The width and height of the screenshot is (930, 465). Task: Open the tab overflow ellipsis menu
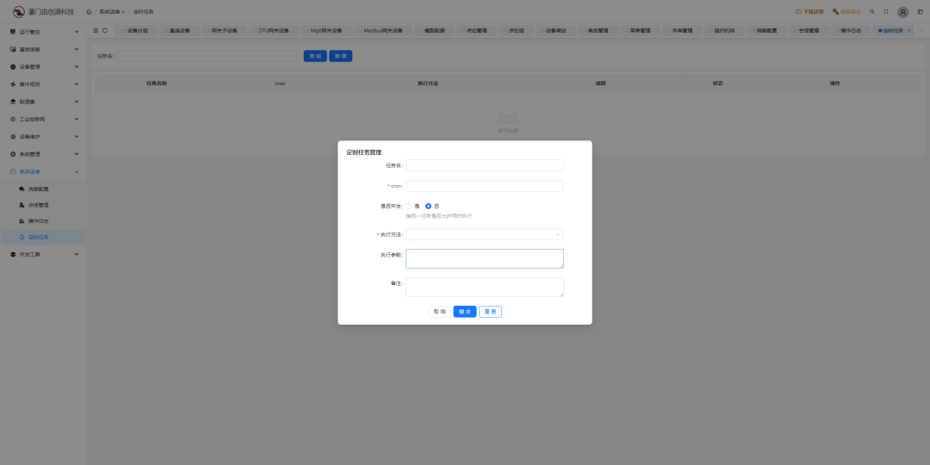921,30
